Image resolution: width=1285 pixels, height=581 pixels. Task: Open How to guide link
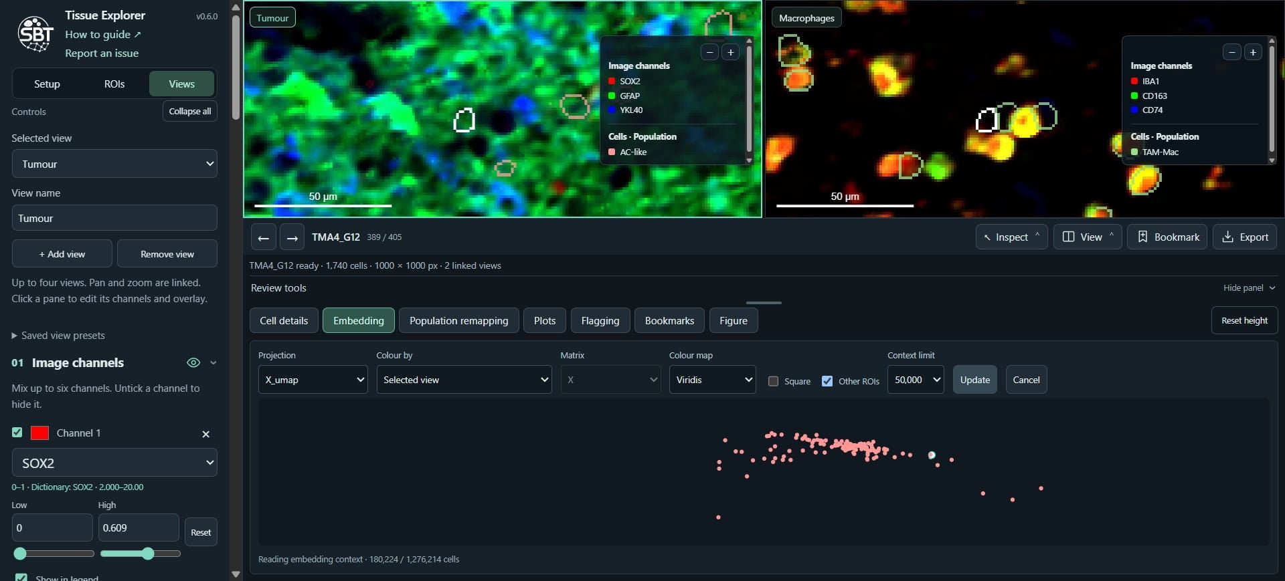[103, 34]
